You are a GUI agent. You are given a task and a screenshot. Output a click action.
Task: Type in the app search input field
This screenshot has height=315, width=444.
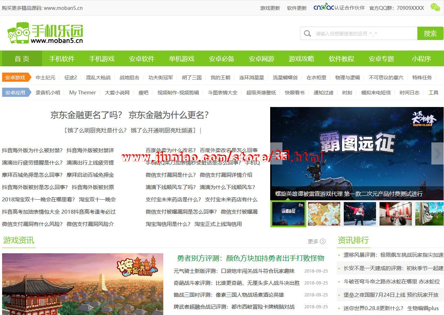(364, 34)
